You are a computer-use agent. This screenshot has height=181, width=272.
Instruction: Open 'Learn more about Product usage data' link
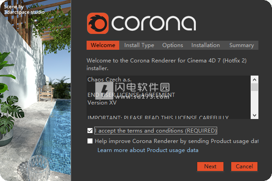[148, 150]
